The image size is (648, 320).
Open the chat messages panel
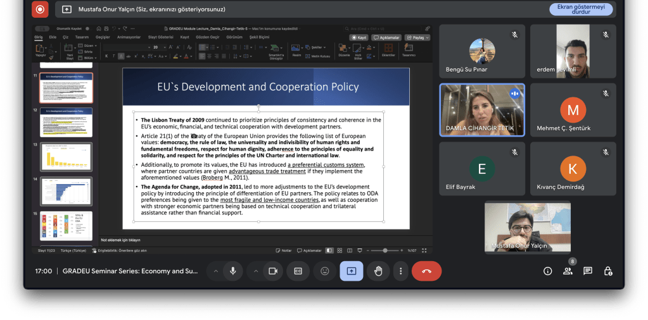588,271
